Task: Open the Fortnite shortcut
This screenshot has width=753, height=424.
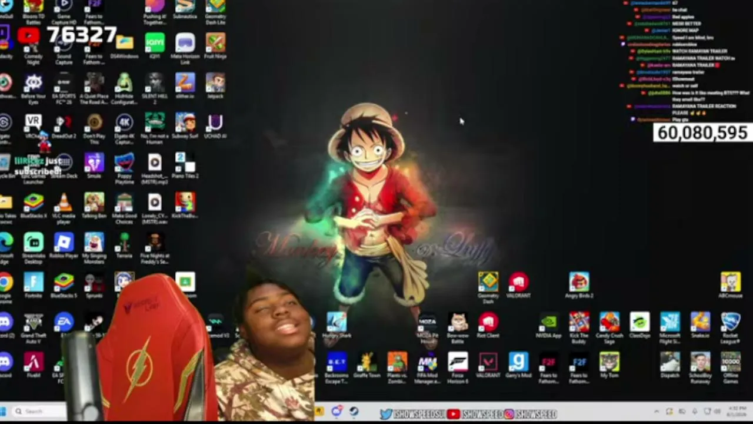Action: pyautogui.click(x=34, y=282)
